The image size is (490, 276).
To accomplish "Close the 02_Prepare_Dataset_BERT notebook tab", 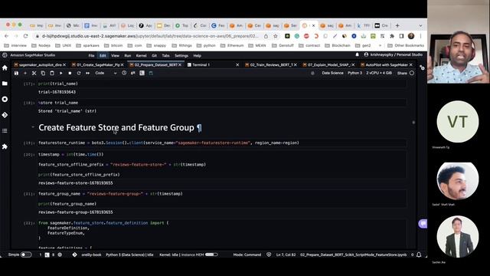I will (x=180, y=64).
